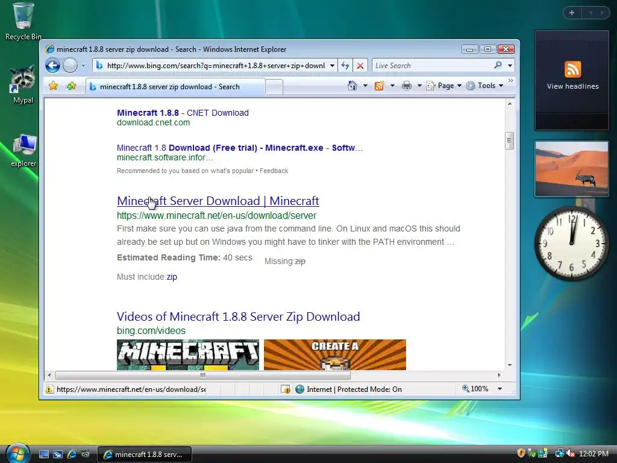Click the Refresh arrows button
The image size is (617, 463).
point(345,66)
